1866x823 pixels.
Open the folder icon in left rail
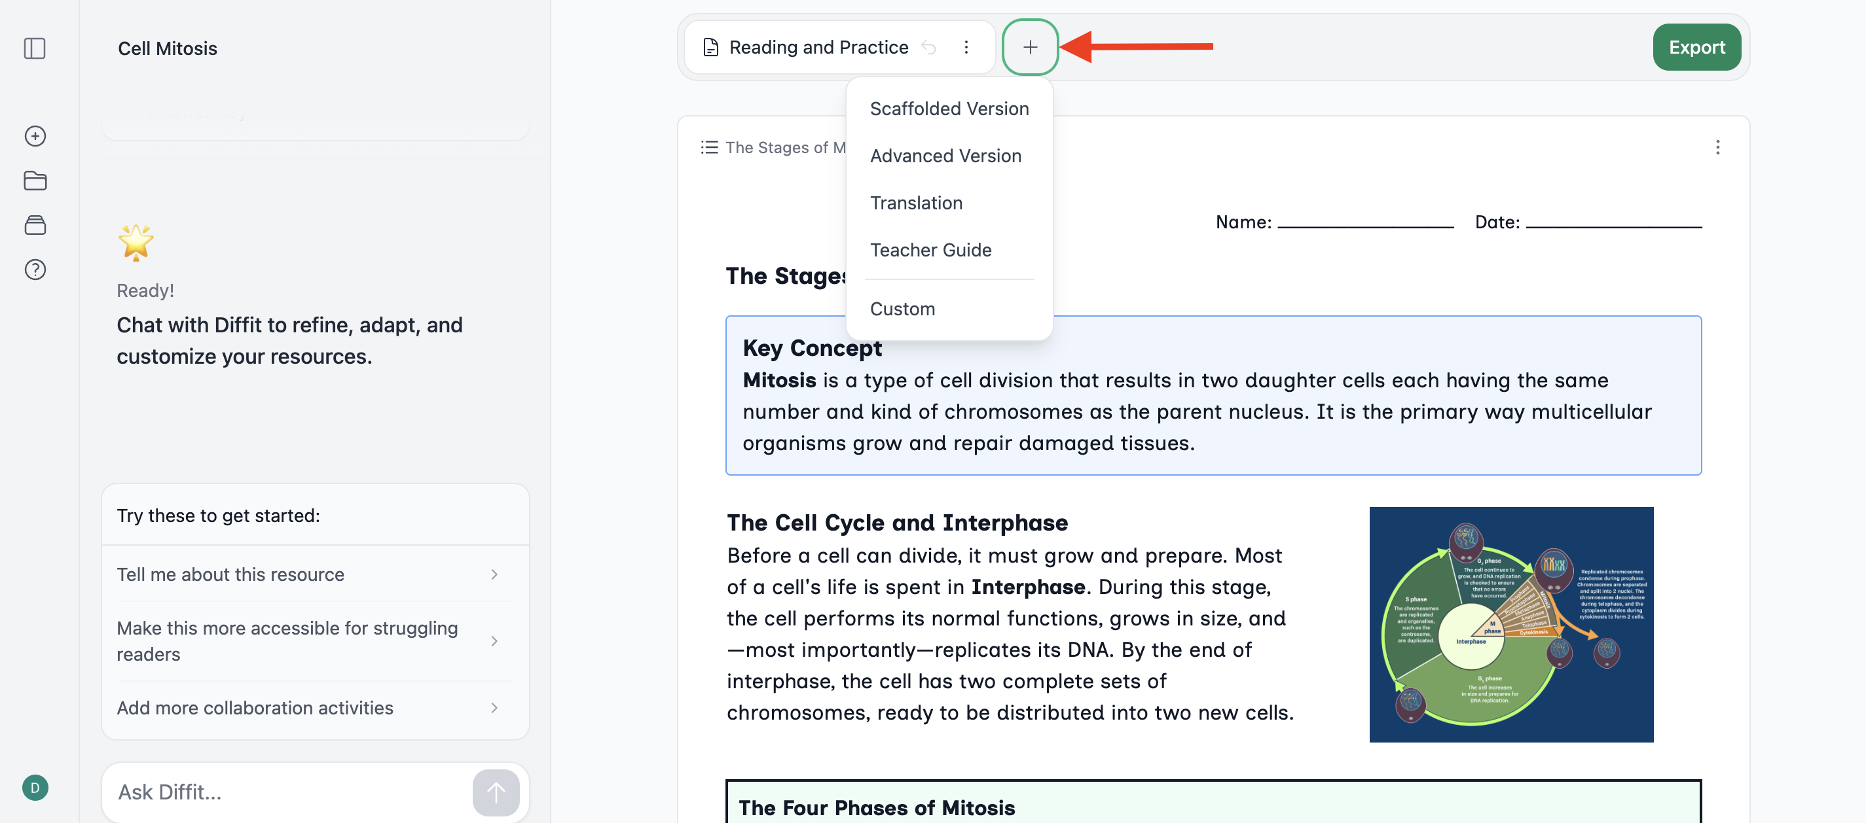tap(35, 180)
